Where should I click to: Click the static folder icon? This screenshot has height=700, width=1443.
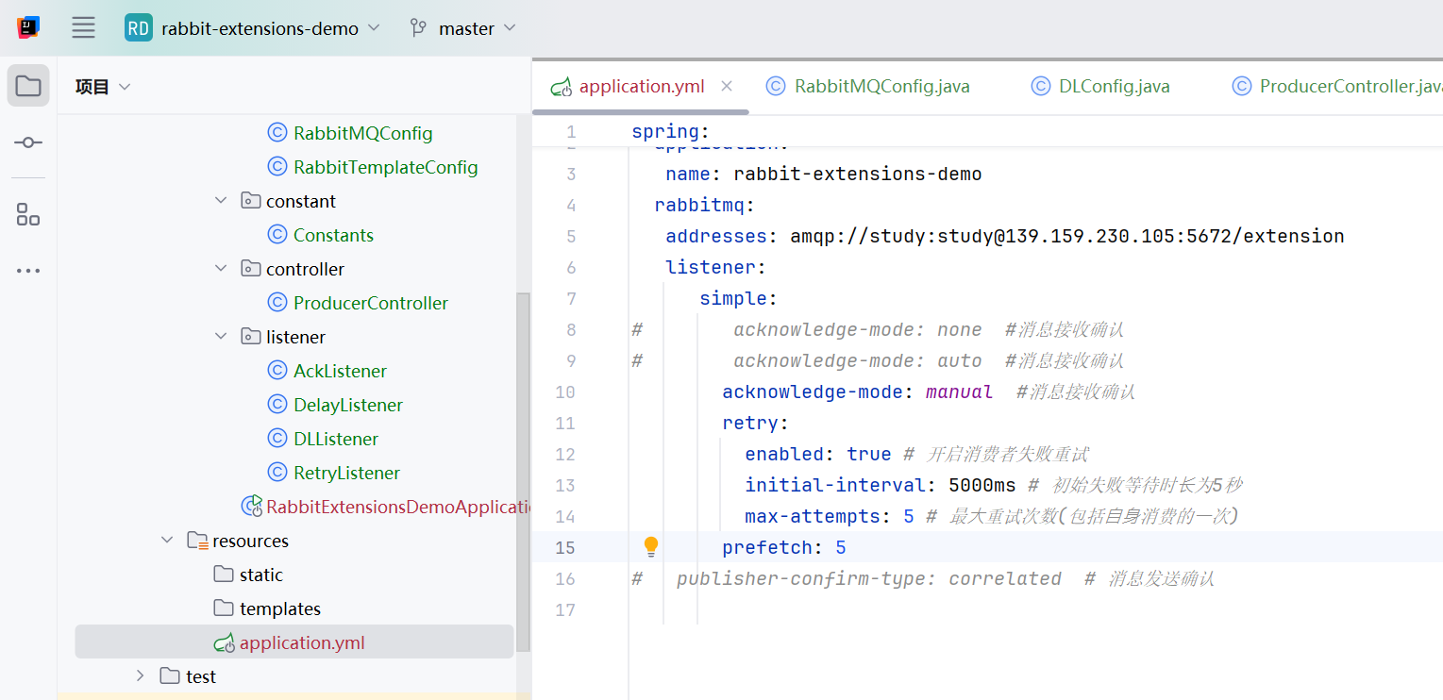point(224,575)
